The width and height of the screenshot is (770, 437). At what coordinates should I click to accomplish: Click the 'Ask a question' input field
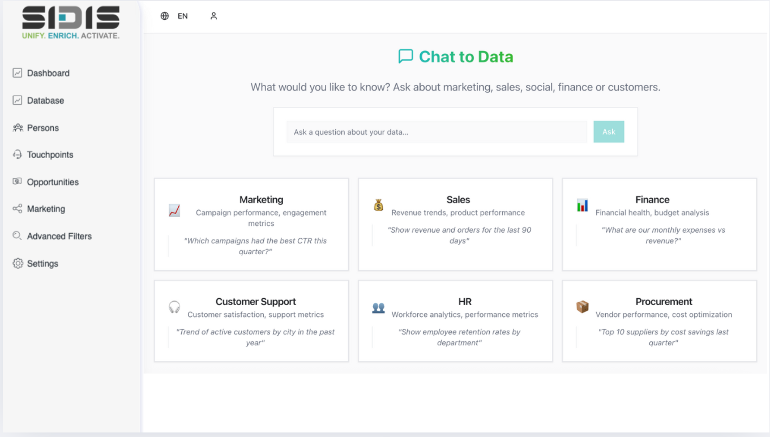(x=436, y=132)
